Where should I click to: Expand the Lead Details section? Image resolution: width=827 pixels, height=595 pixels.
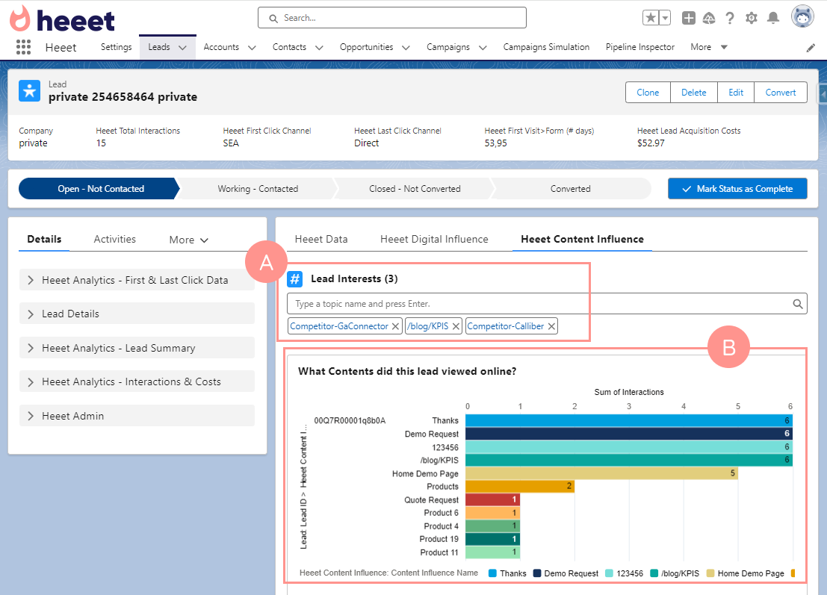[137, 314]
